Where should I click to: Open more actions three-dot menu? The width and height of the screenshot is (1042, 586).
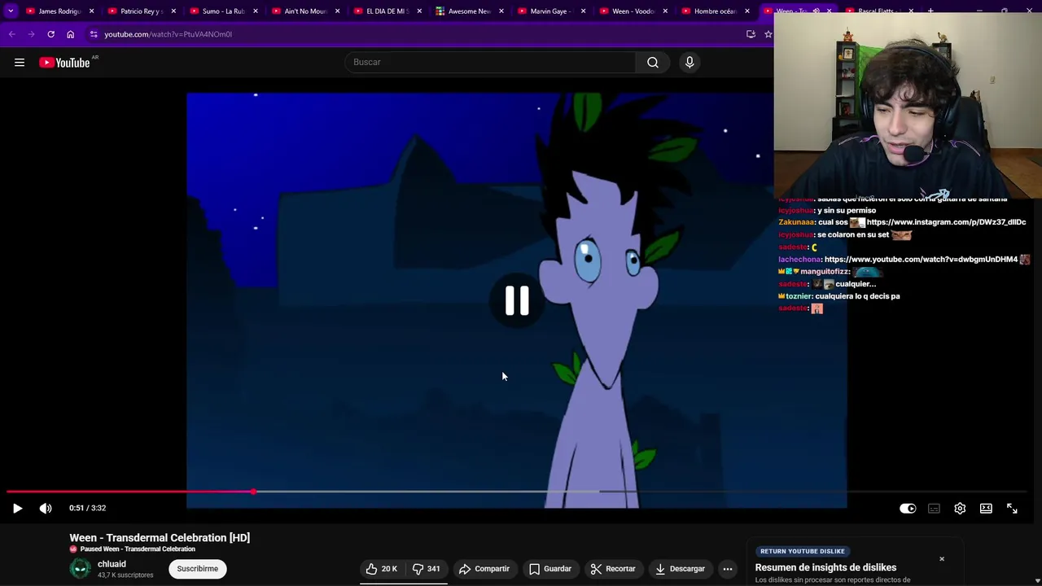(728, 569)
